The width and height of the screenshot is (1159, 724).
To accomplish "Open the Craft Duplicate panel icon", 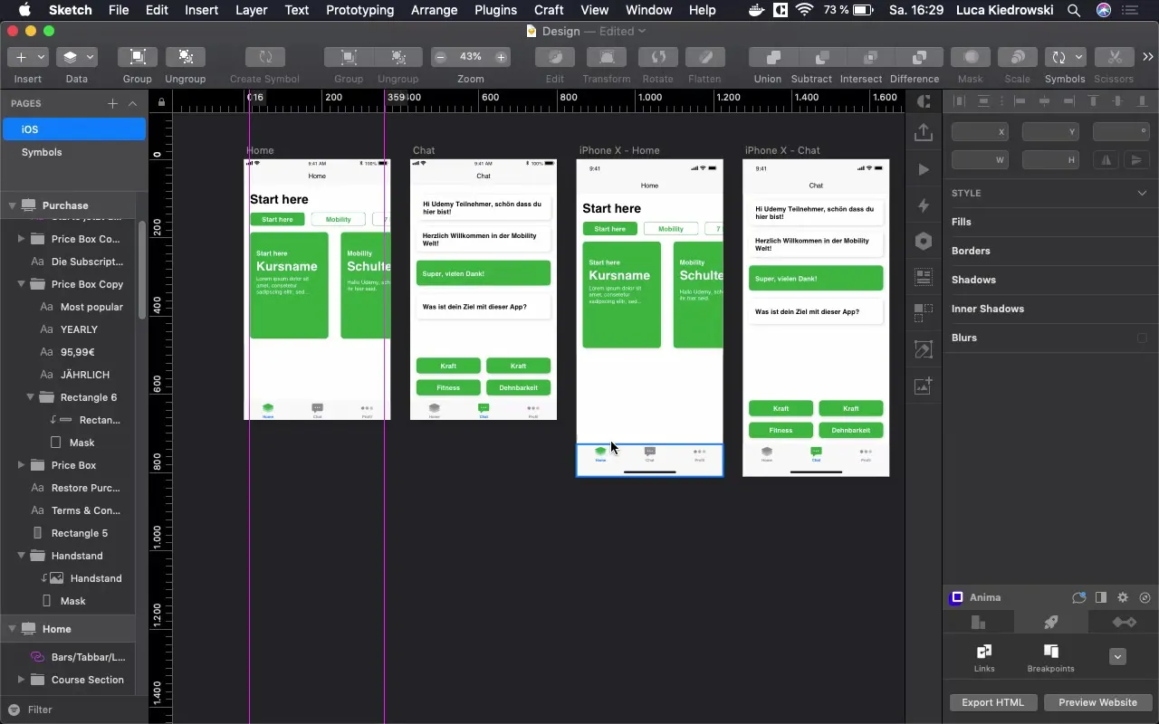I will 924,313.
